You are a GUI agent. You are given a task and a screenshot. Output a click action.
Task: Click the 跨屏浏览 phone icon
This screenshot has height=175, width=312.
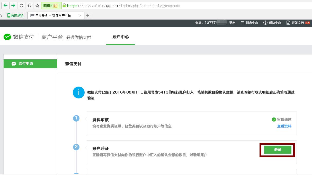coord(9,15)
